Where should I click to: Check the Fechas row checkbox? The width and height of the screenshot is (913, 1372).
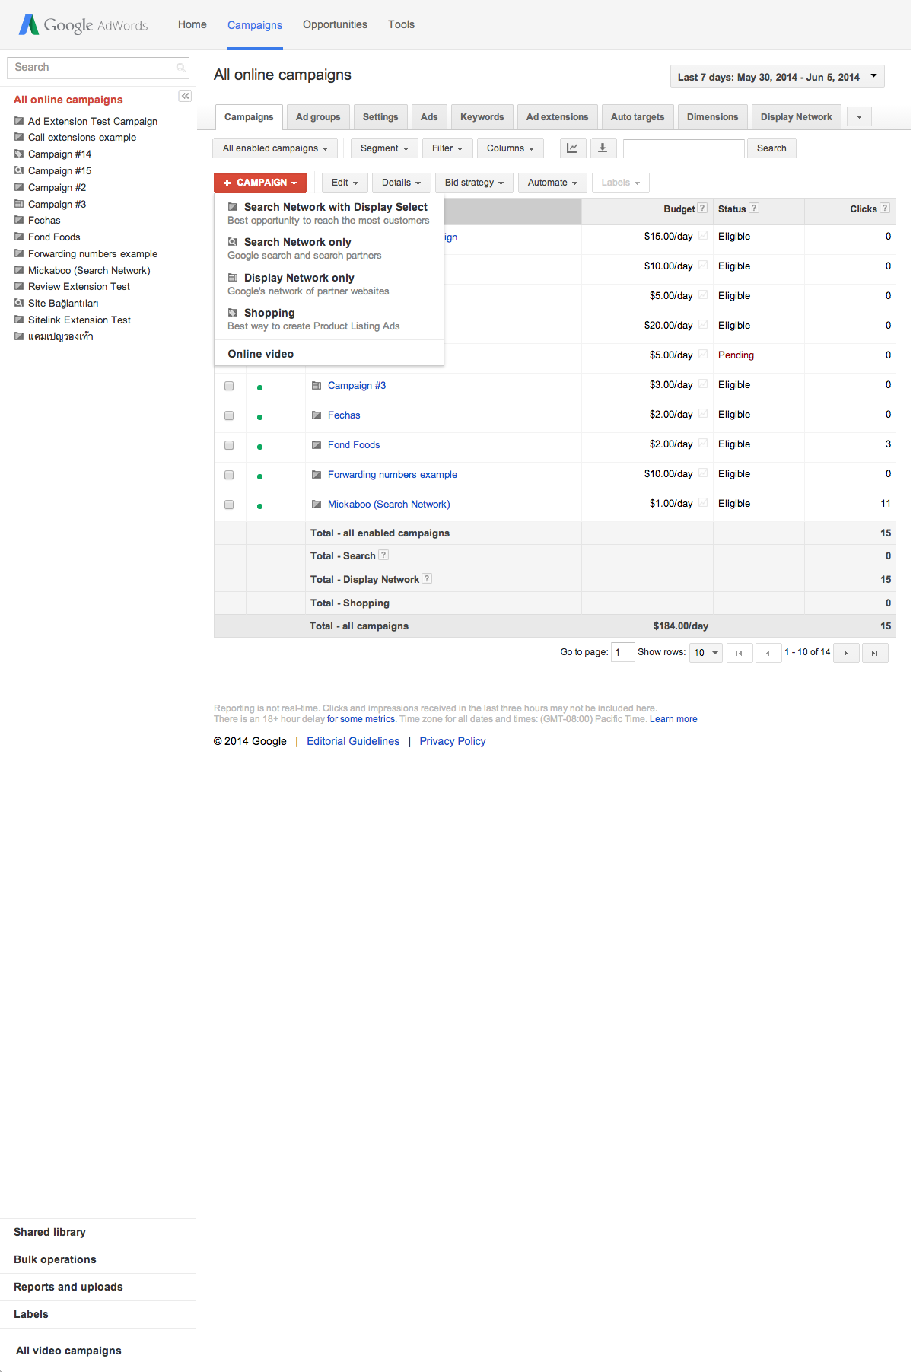click(x=229, y=415)
